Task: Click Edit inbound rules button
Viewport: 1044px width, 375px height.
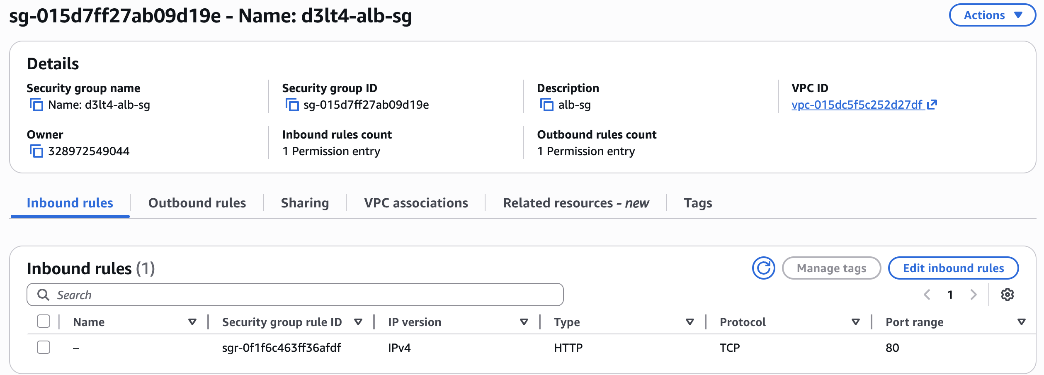Action: [953, 268]
